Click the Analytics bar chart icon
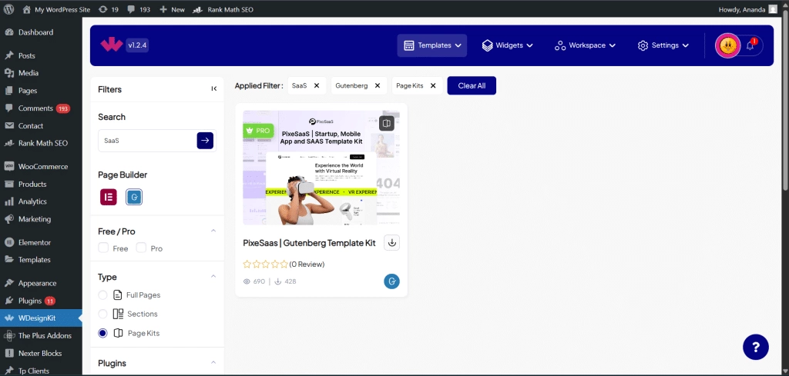 tap(9, 201)
